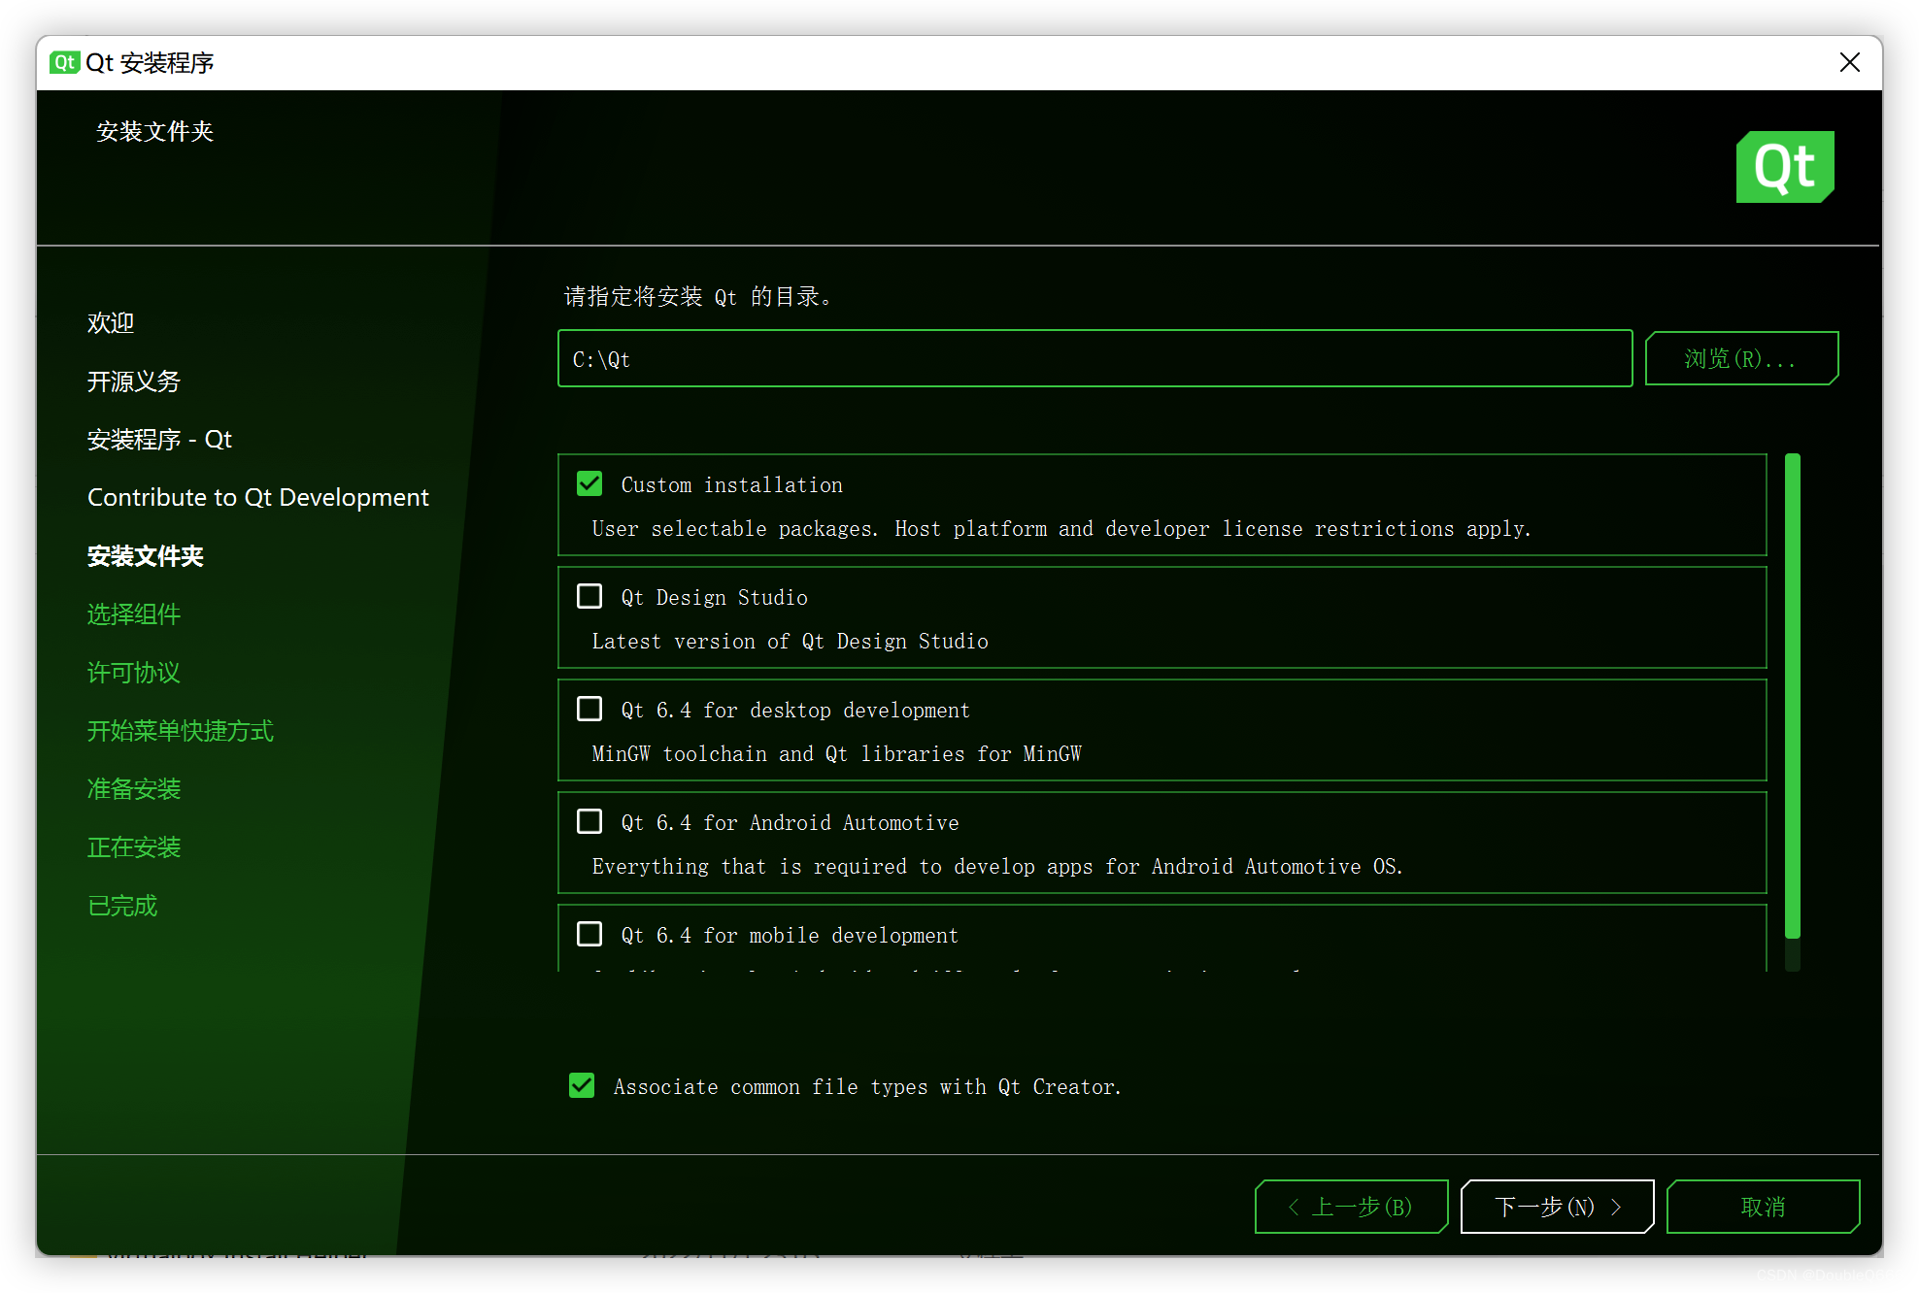Check the Qt Design Studio option
The image size is (1919, 1293).
pyautogui.click(x=589, y=596)
